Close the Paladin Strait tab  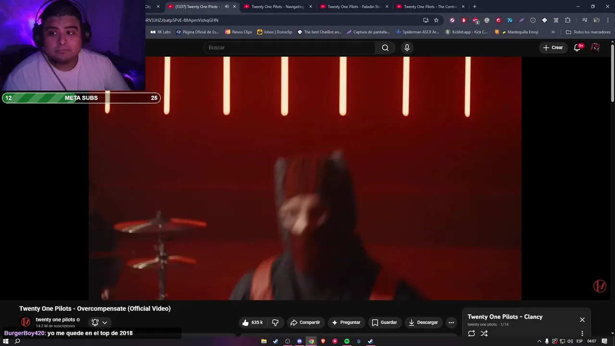click(387, 7)
